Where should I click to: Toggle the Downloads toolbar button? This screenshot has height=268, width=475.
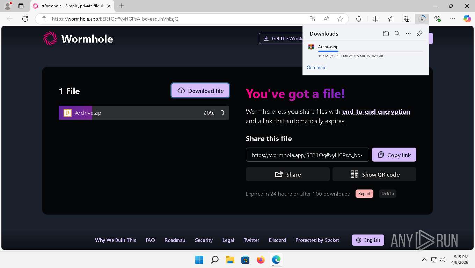point(422,19)
